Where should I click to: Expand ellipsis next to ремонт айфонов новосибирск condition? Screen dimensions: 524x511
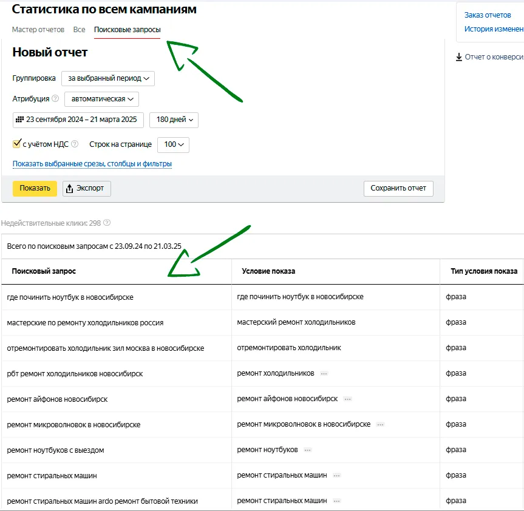(x=347, y=399)
